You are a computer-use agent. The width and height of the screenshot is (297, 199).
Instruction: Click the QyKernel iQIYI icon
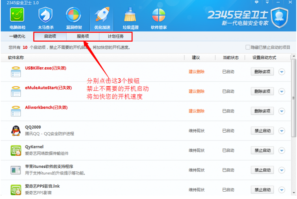pyautogui.click(x=16, y=150)
